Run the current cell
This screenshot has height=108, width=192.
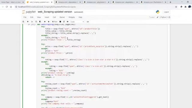tap(55, 22)
